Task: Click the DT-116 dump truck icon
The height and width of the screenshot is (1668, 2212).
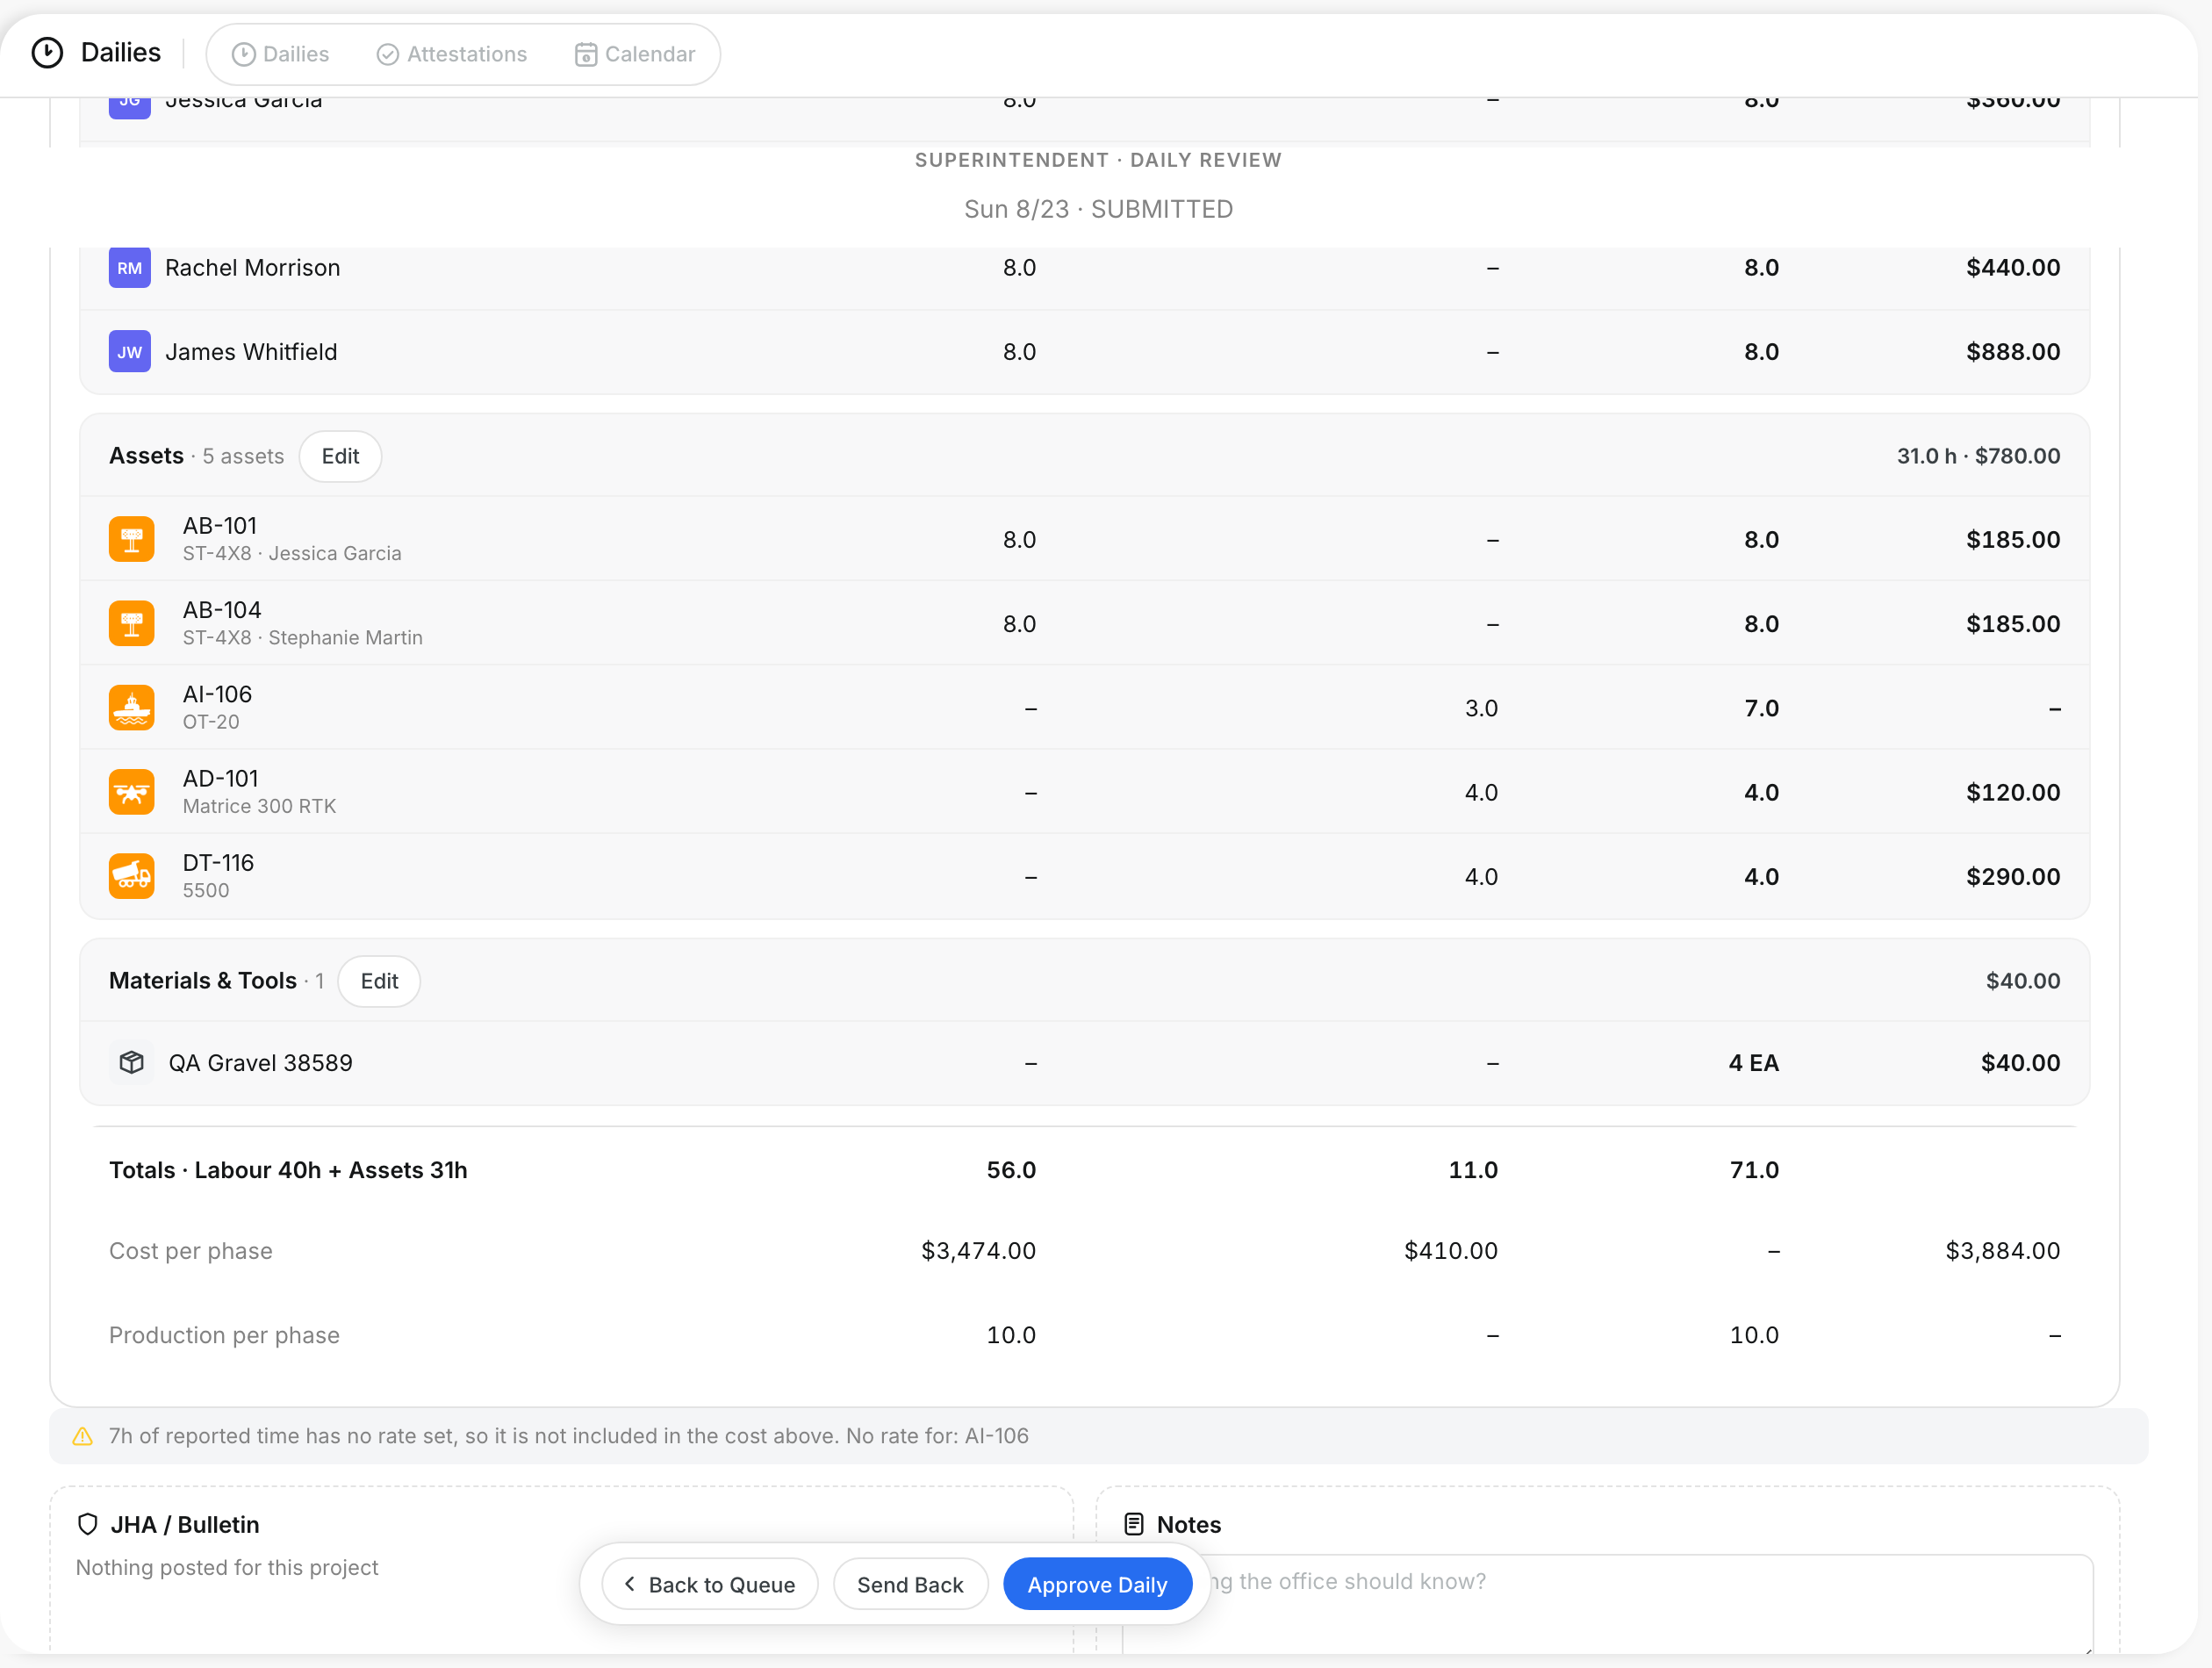Action: [x=131, y=876]
